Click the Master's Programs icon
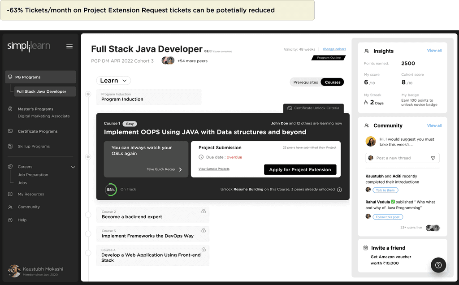The width and height of the screenshot is (459, 285). 10,109
